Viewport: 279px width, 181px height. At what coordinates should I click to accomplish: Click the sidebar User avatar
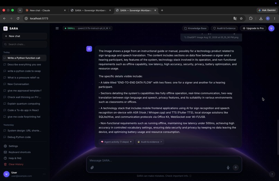(7, 174)
